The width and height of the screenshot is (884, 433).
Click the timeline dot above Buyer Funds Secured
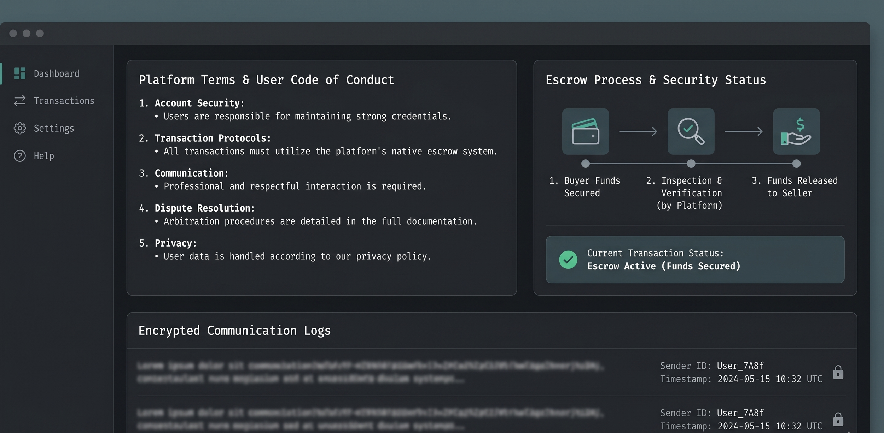(x=586, y=164)
